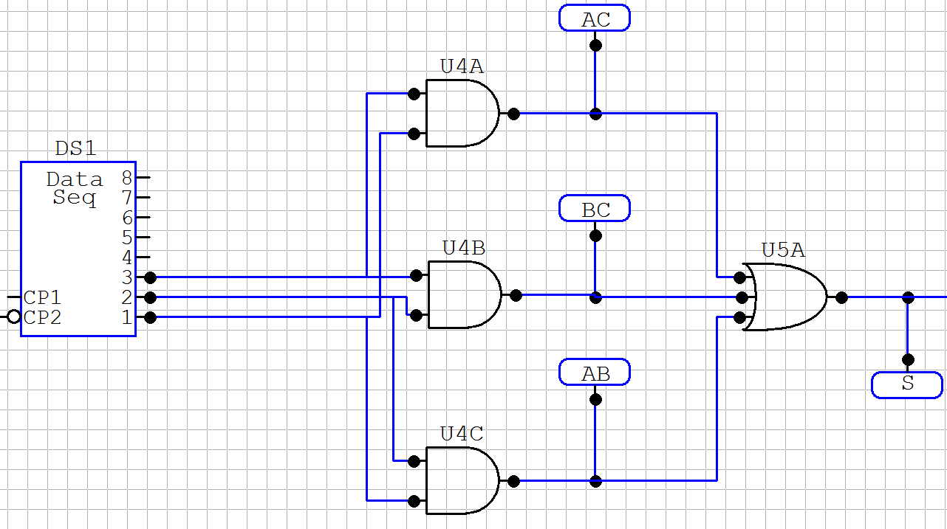Select the U4A AND gate symbol
This screenshot has height=529, width=947.
[462, 114]
